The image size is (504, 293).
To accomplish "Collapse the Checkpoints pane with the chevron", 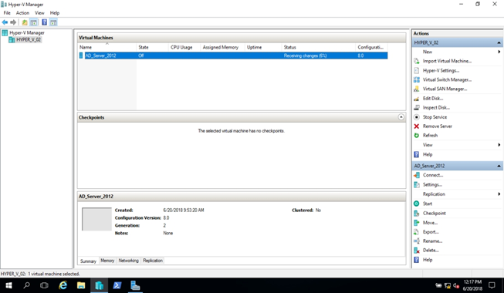I will pos(401,117).
